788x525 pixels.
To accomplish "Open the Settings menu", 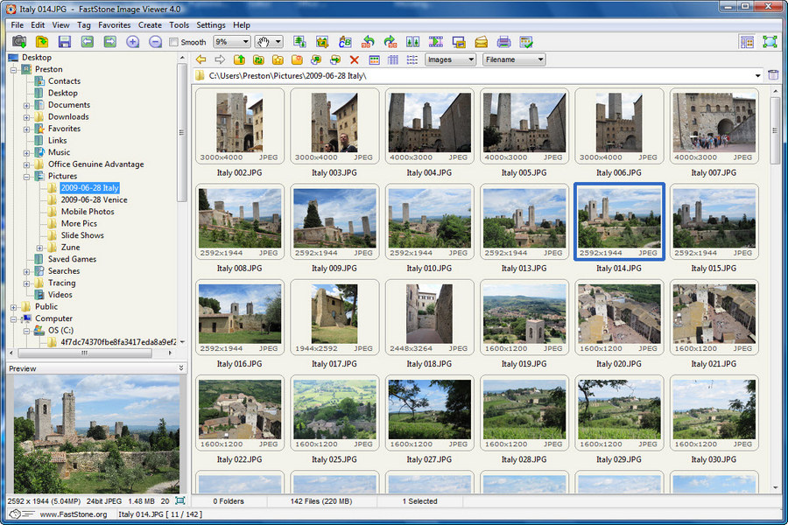I will click(211, 25).
